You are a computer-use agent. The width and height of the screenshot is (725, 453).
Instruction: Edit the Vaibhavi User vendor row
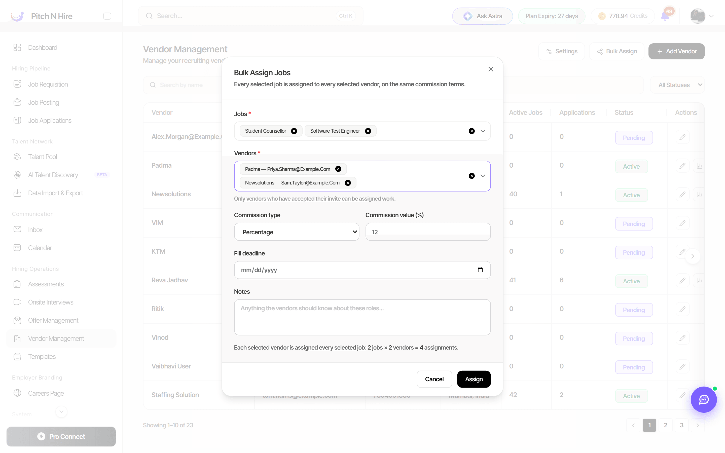[x=682, y=367]
